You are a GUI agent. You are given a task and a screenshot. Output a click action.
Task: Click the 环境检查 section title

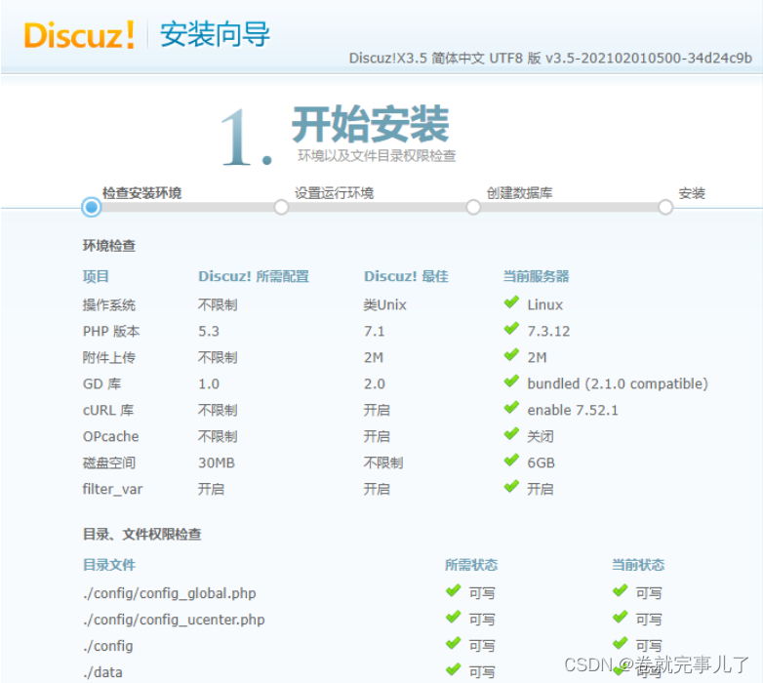tap(109, 246)
